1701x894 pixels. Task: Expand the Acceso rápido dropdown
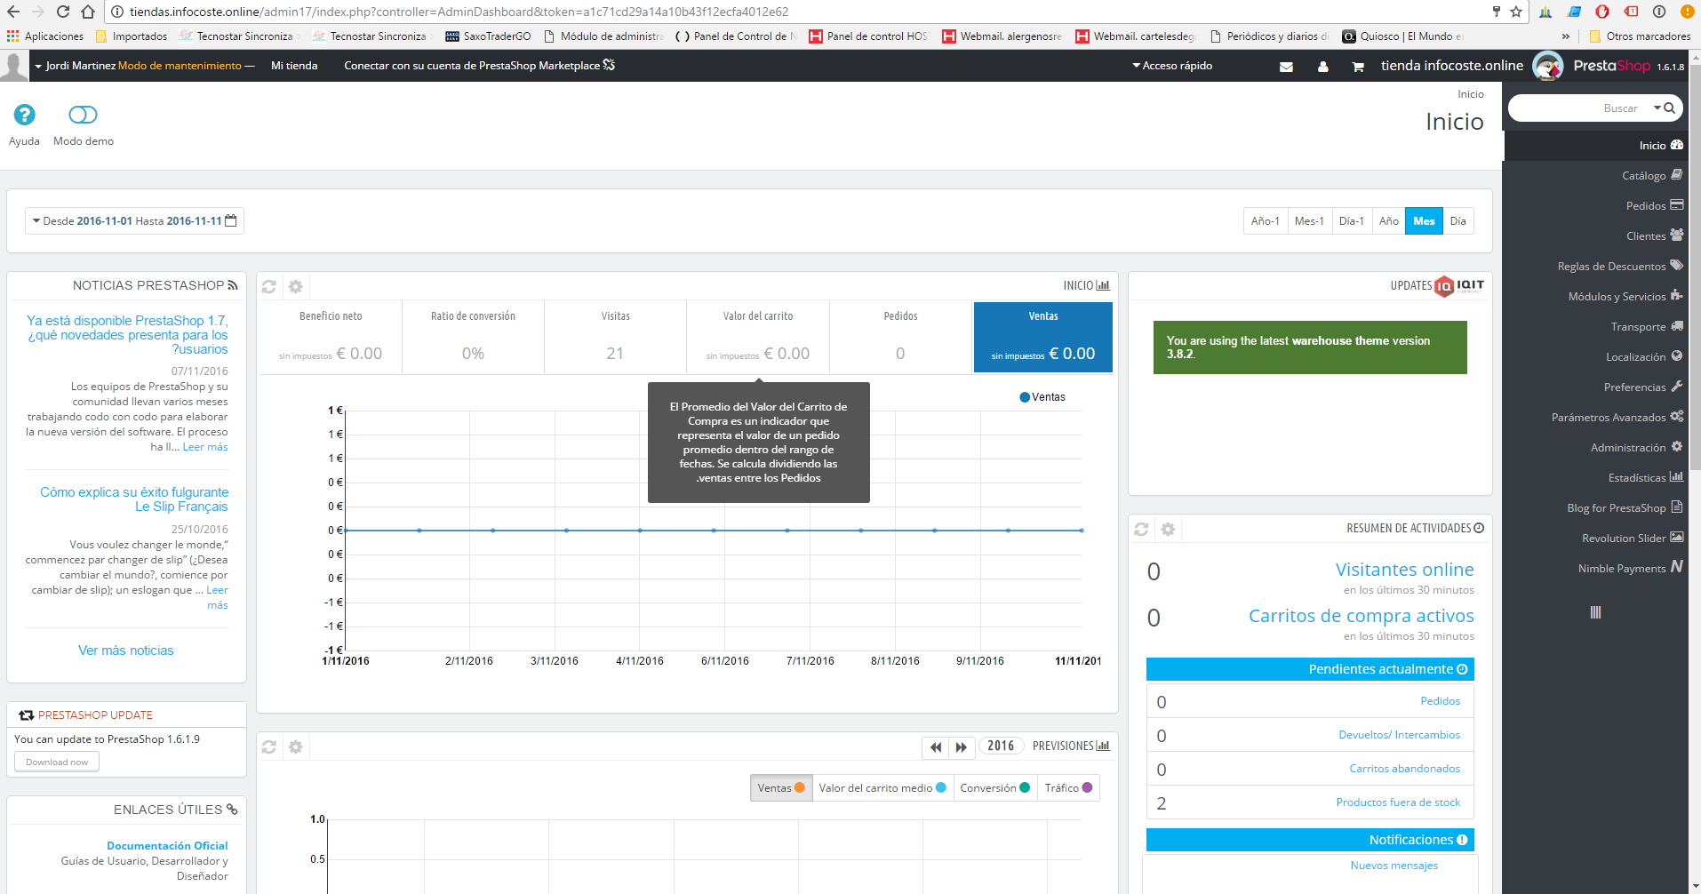pyautogui.click(x=1172, y=66)
